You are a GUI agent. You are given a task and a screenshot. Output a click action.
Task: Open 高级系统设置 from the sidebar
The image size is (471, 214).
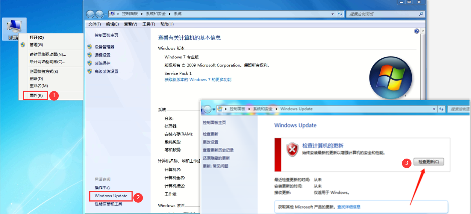pos(106,71)
